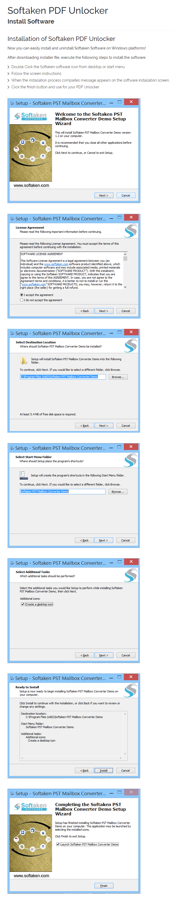Click the setup title icon in Completing Setup dialog

pos(12,793)
